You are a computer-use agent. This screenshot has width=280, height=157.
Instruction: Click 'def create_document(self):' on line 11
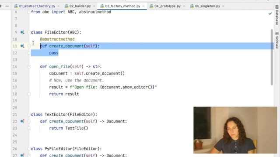[x=70, y=46]
